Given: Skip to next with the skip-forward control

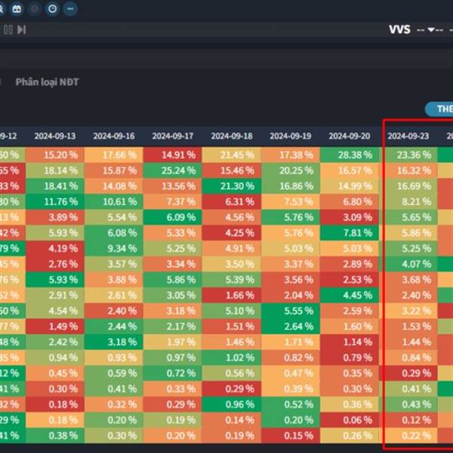Looking at the screenshot, I should pyautogui.click(x=22, y=29).
